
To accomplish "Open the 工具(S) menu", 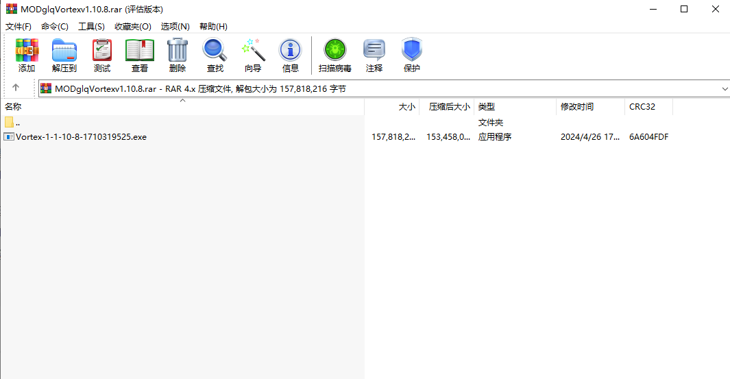I will click(x=91, y=27).
